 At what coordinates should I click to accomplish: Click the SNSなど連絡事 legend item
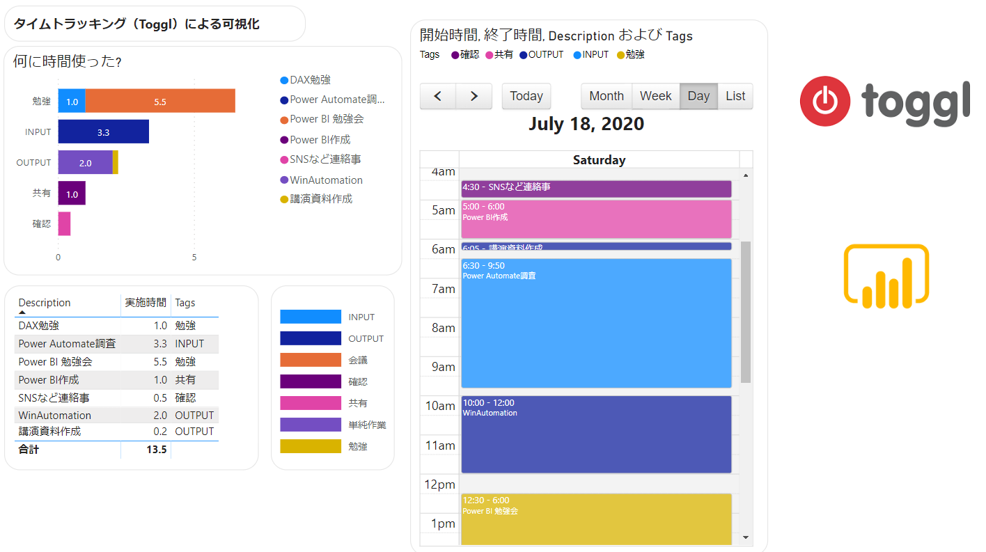[x=320, y=159]
